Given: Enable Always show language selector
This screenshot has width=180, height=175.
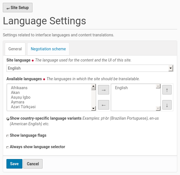Looking at the screenshot, I should (x=8, y=147).
